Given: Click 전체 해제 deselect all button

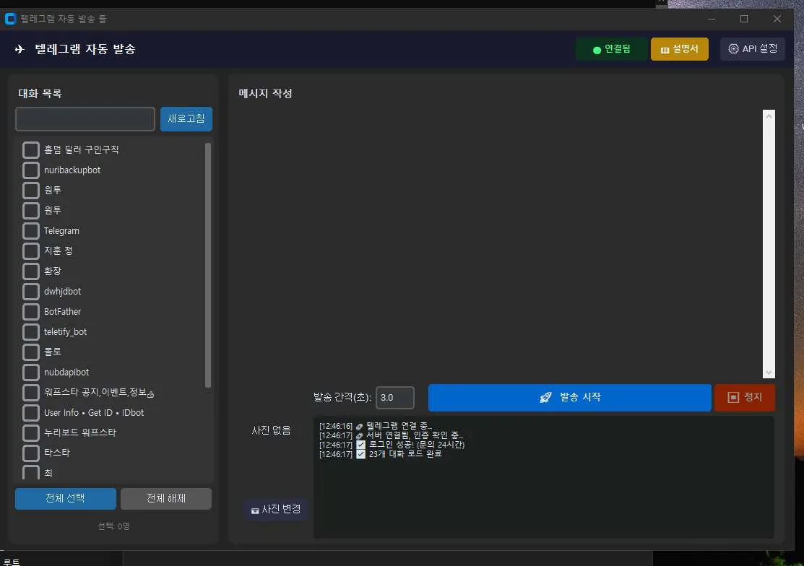Looking at the screenshot, I should [x=166, y=498].
